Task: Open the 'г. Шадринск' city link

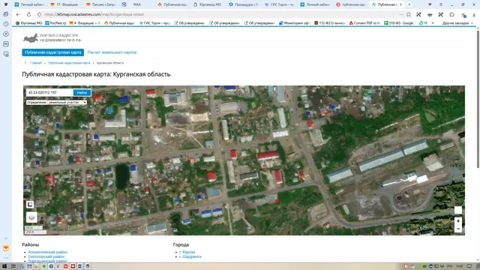Action: (190, 256)
